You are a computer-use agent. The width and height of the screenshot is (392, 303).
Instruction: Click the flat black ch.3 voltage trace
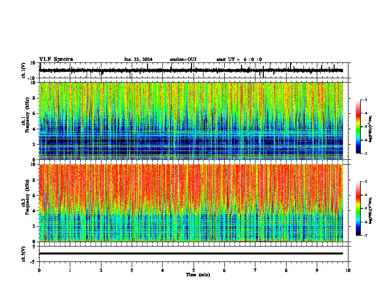coord(191,253)
